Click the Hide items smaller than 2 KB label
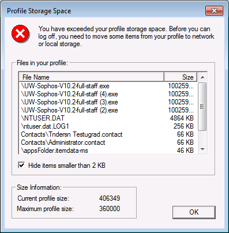The width and height of the screenshot is (229, 233). pos(67,166)
